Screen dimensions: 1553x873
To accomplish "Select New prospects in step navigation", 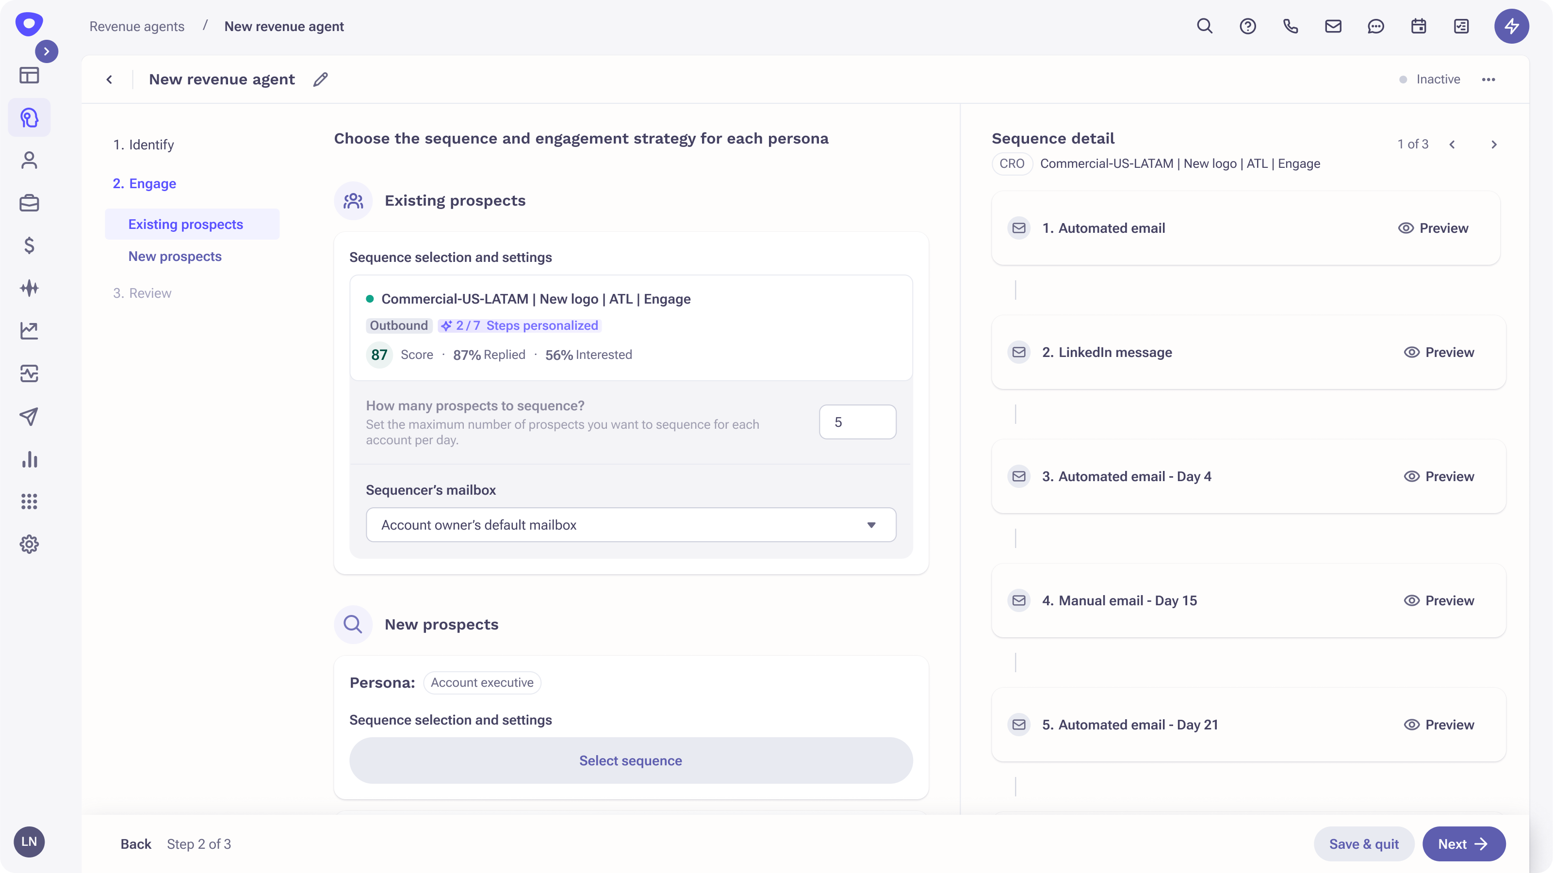I will point(175,257).
